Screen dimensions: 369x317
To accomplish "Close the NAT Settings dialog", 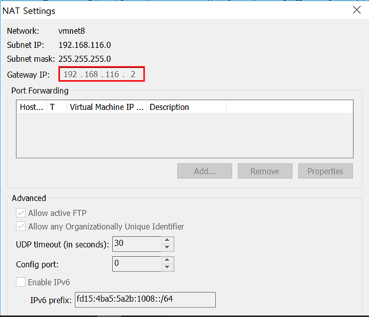I will click(x=357, y=10).
